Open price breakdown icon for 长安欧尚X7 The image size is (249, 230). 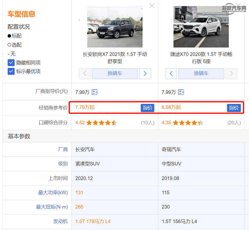95,92
